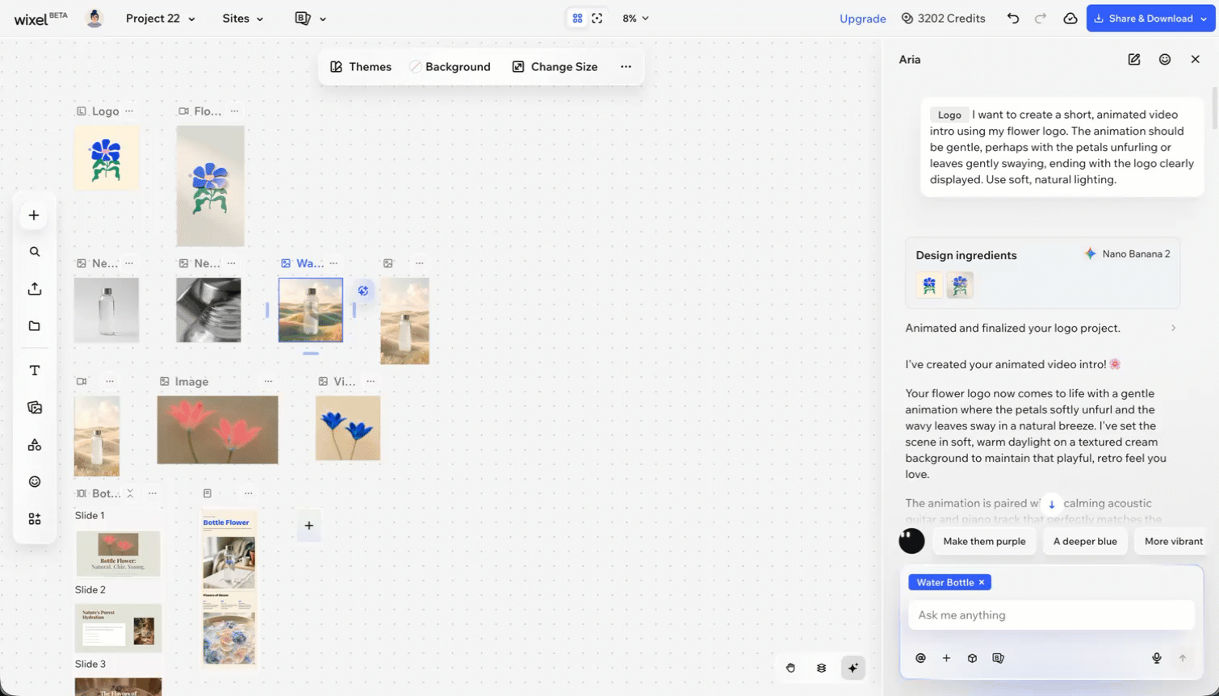This screenshot has height=696, width=1219.
Task: Click the cloud save status icon
Action: [1070, 19]
